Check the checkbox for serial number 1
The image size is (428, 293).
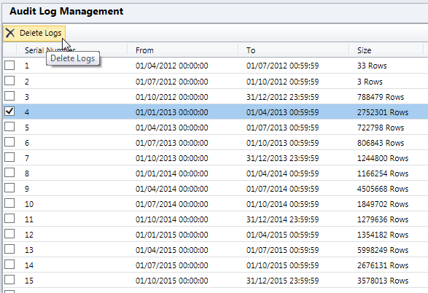(x=9, y=65)
